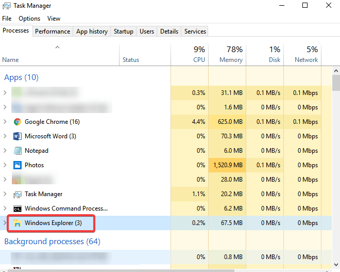Click the Background processes (64) heading

pos(52,242)
